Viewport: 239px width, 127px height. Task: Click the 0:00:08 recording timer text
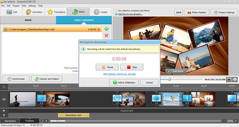119,59
